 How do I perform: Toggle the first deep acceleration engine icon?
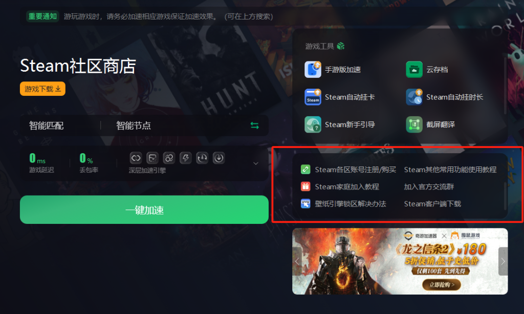click(136, 158)
